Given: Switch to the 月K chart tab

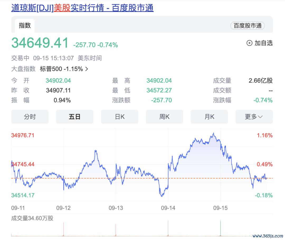Looking at the screenshot, I should pyautogui.click(x=209, y=117).
